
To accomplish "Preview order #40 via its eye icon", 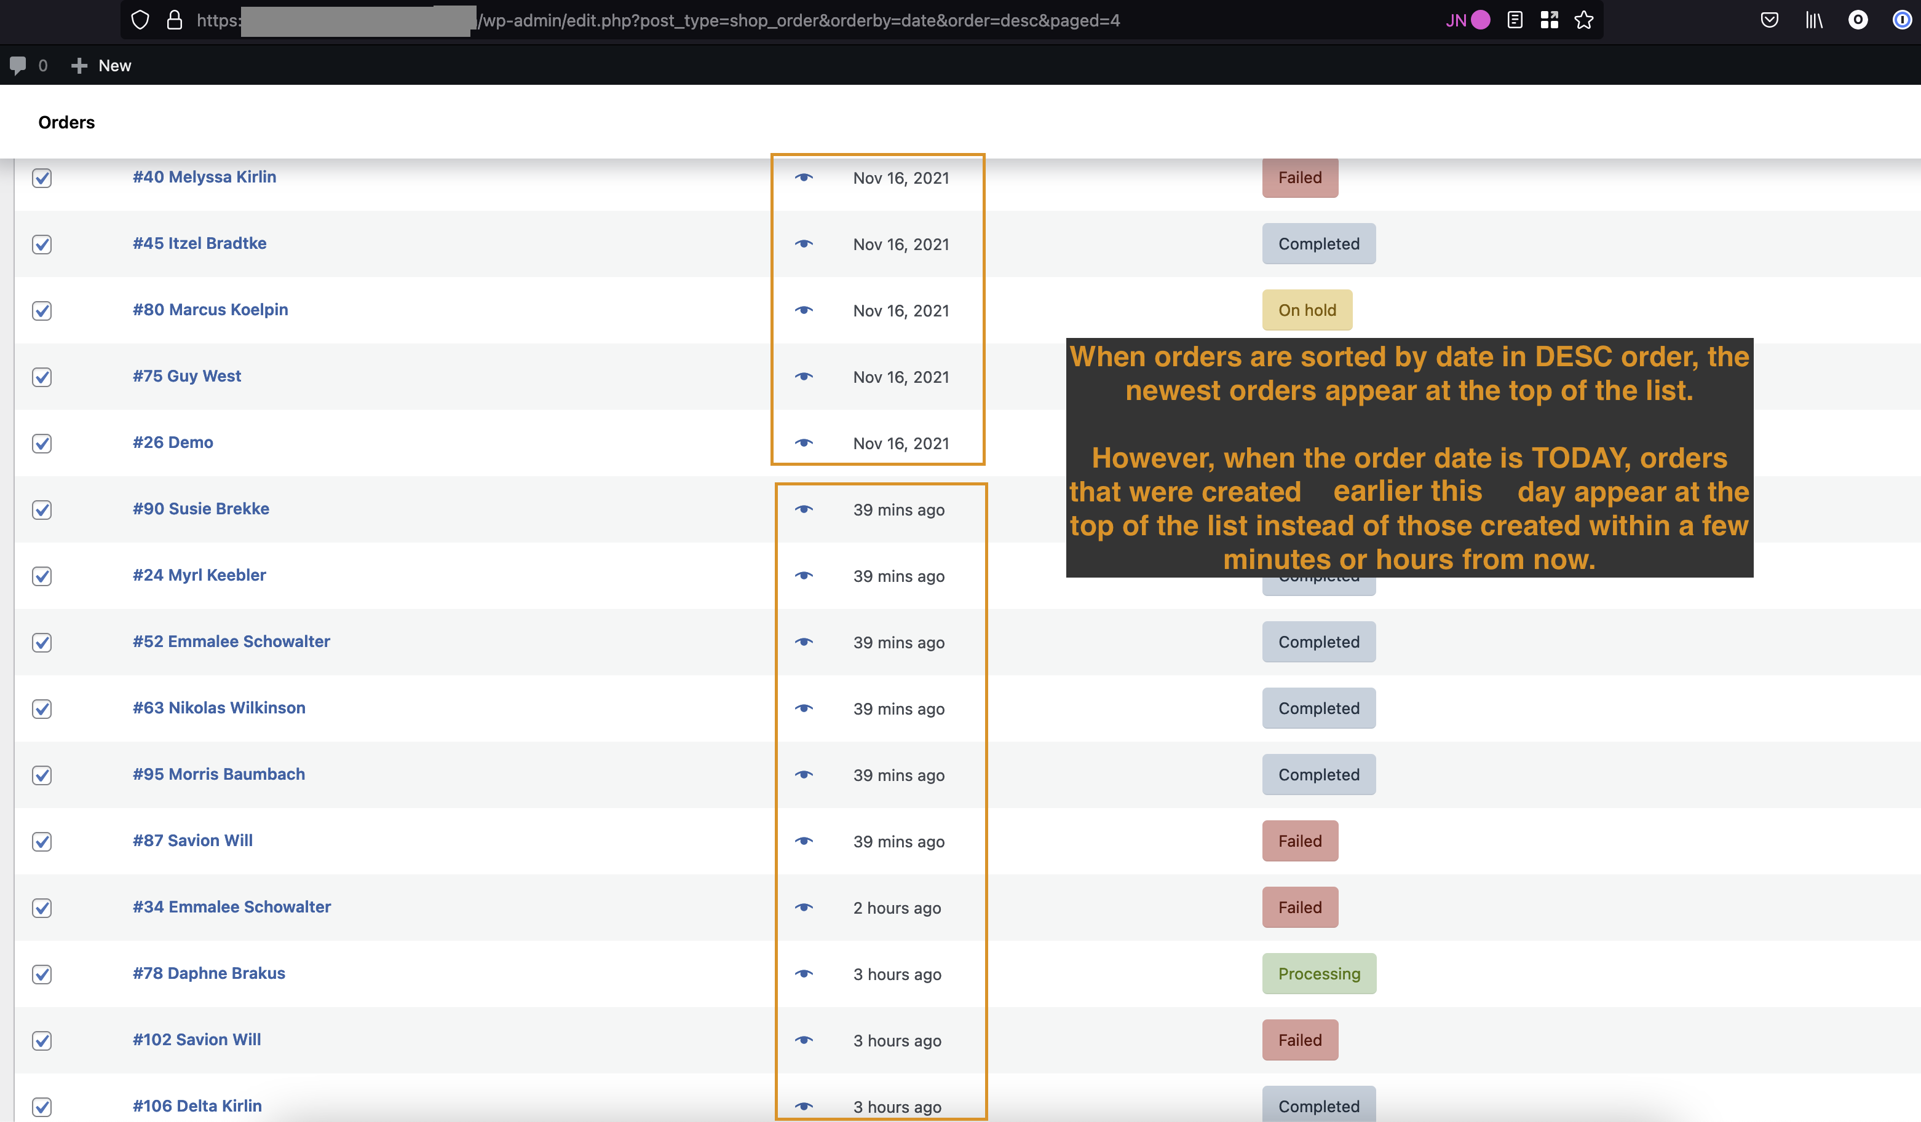I will [806, 178].
